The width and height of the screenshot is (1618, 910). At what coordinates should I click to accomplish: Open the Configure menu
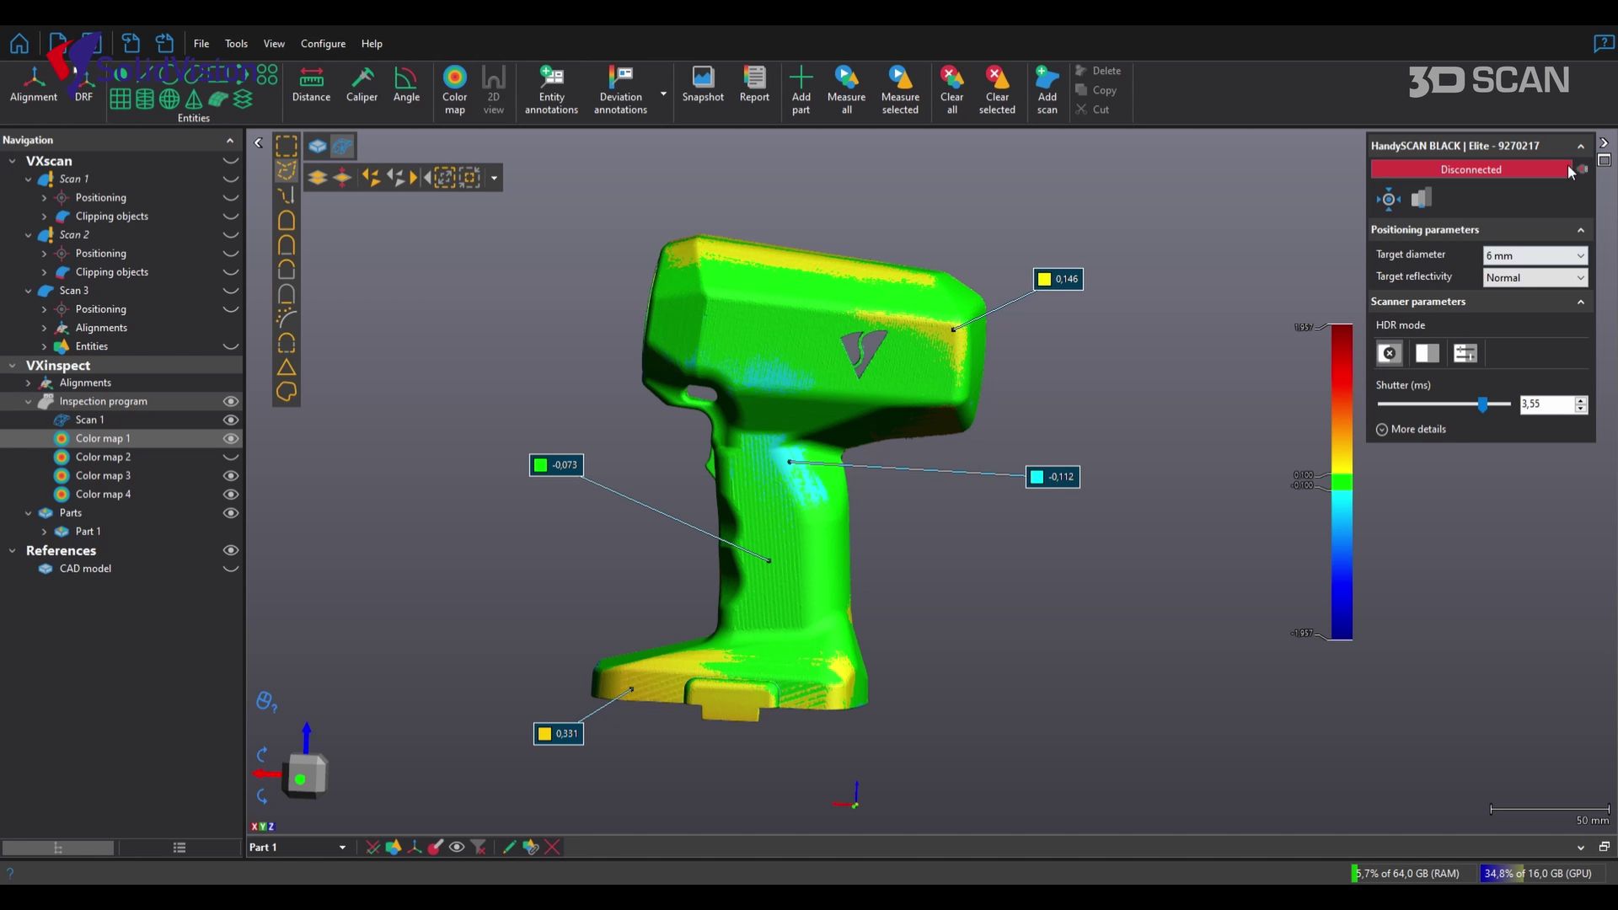click(323, 44)
